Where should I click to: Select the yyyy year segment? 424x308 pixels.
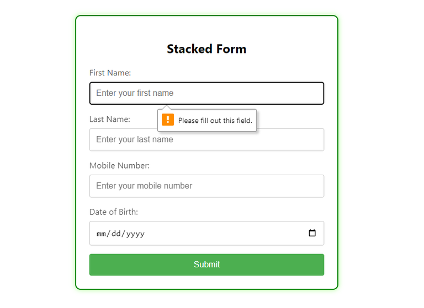tap(135, 234)
